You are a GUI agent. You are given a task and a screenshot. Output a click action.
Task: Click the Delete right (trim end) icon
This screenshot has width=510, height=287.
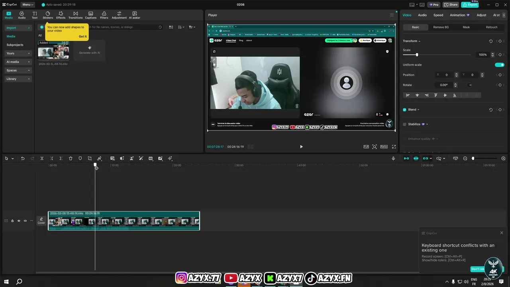coord(61,158)
